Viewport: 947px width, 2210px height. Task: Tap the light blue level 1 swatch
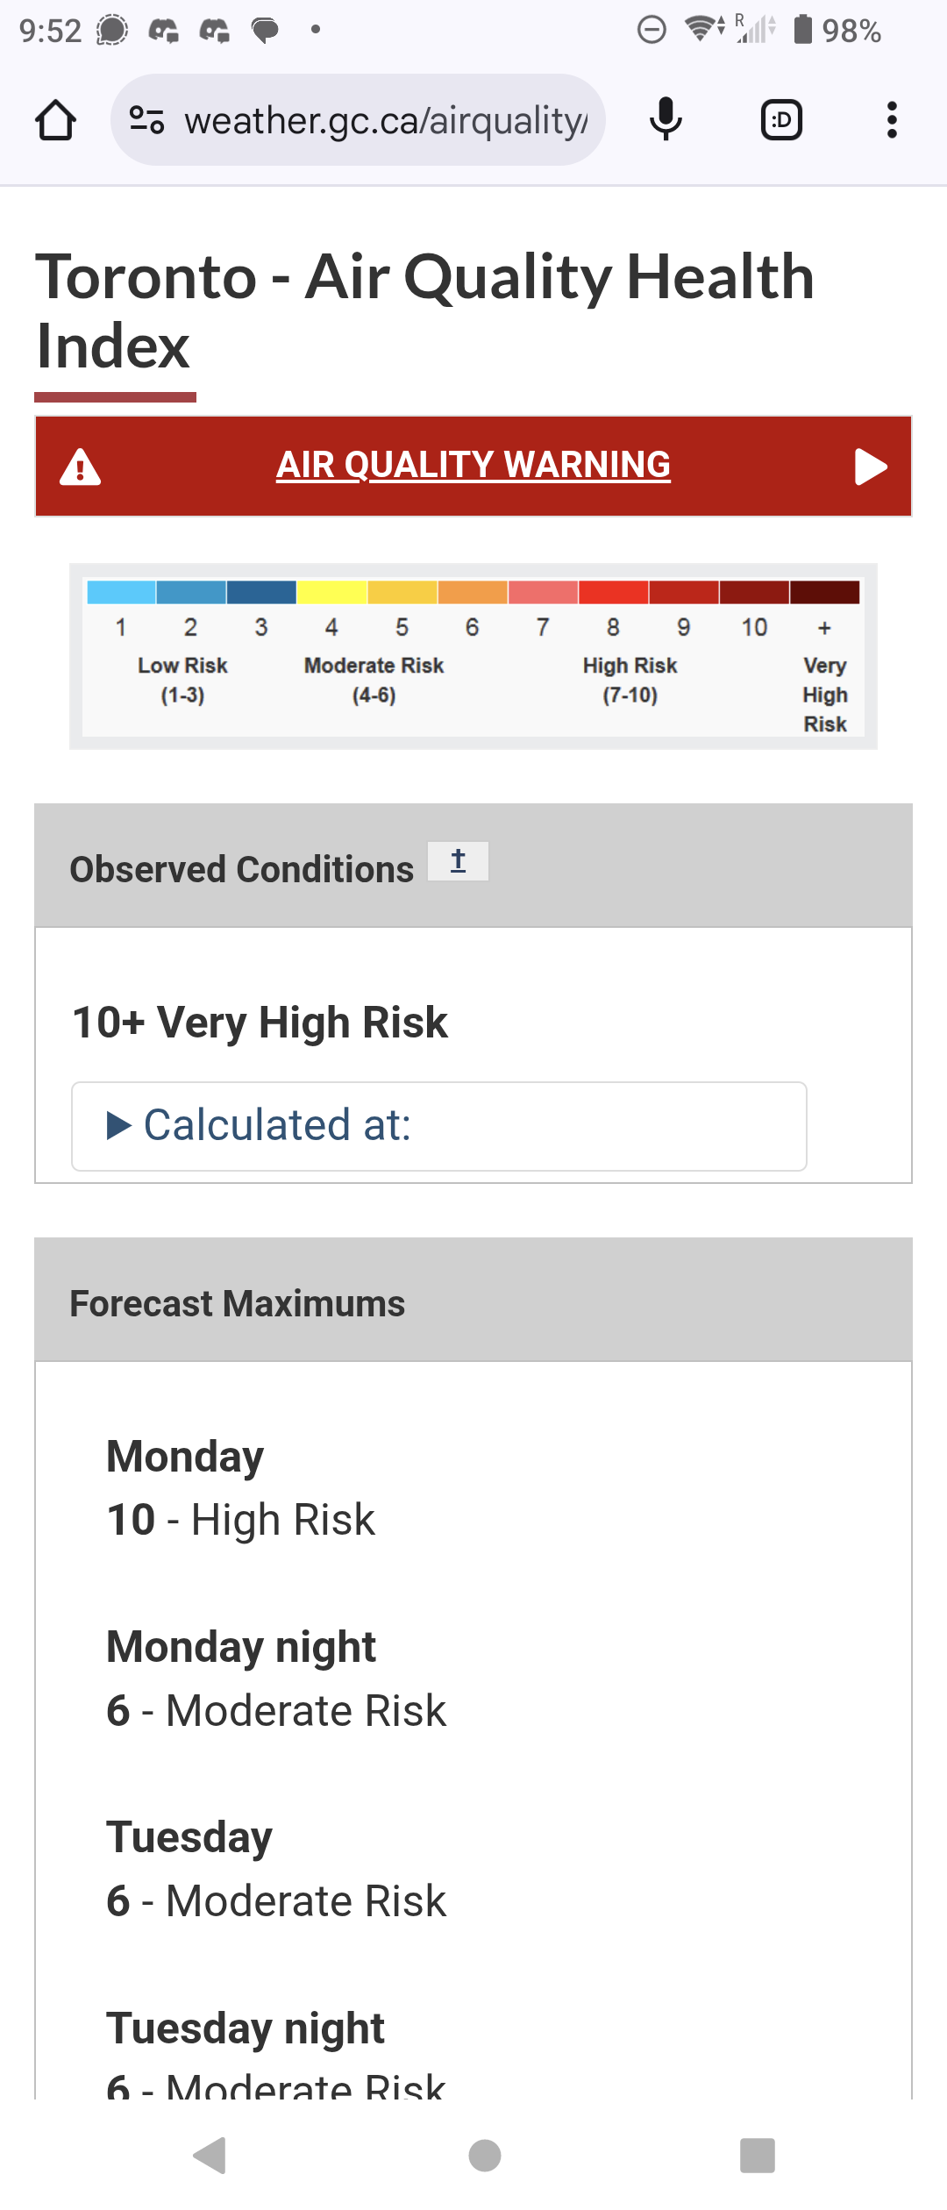click(121, 592)
